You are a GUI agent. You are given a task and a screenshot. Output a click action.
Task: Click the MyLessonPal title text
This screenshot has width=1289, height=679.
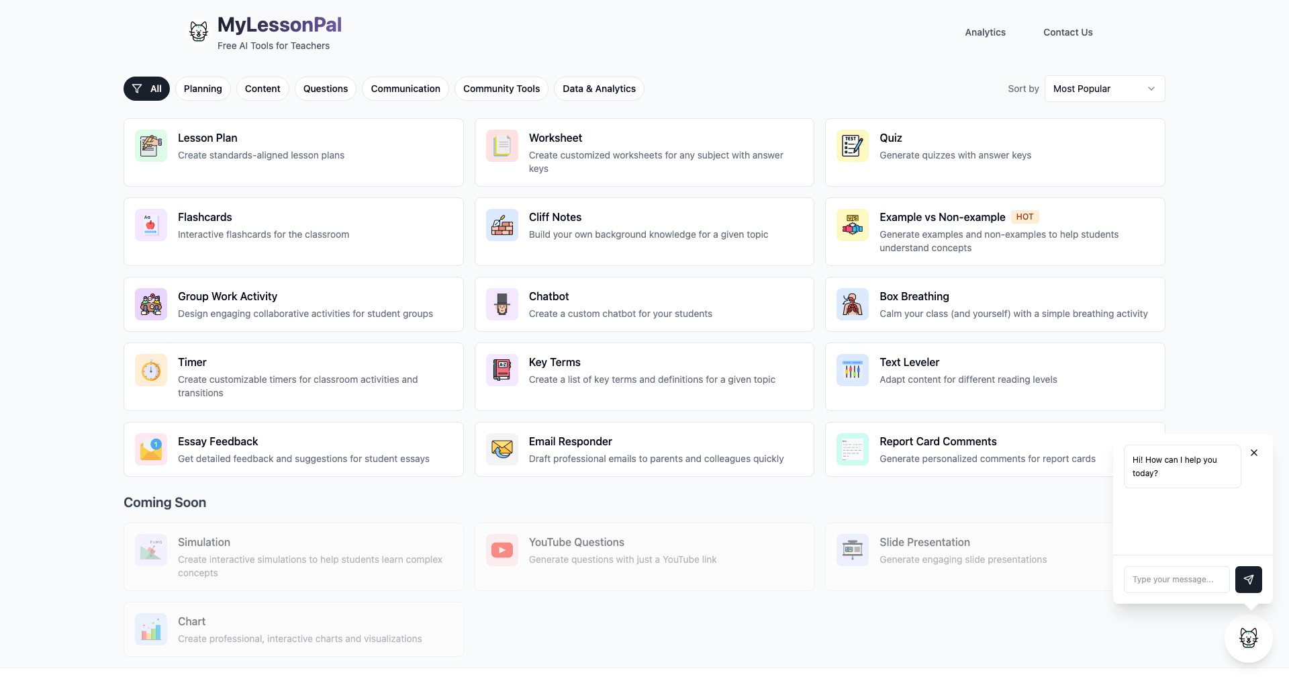point(279,25)
